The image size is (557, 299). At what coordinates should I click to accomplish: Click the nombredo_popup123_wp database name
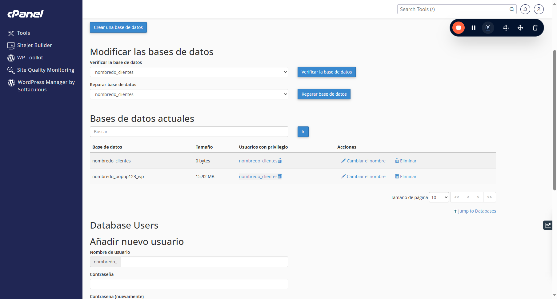[x=118, y=177]
